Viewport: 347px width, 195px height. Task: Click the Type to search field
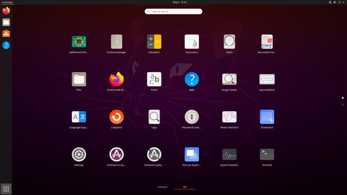coord(173,12)
